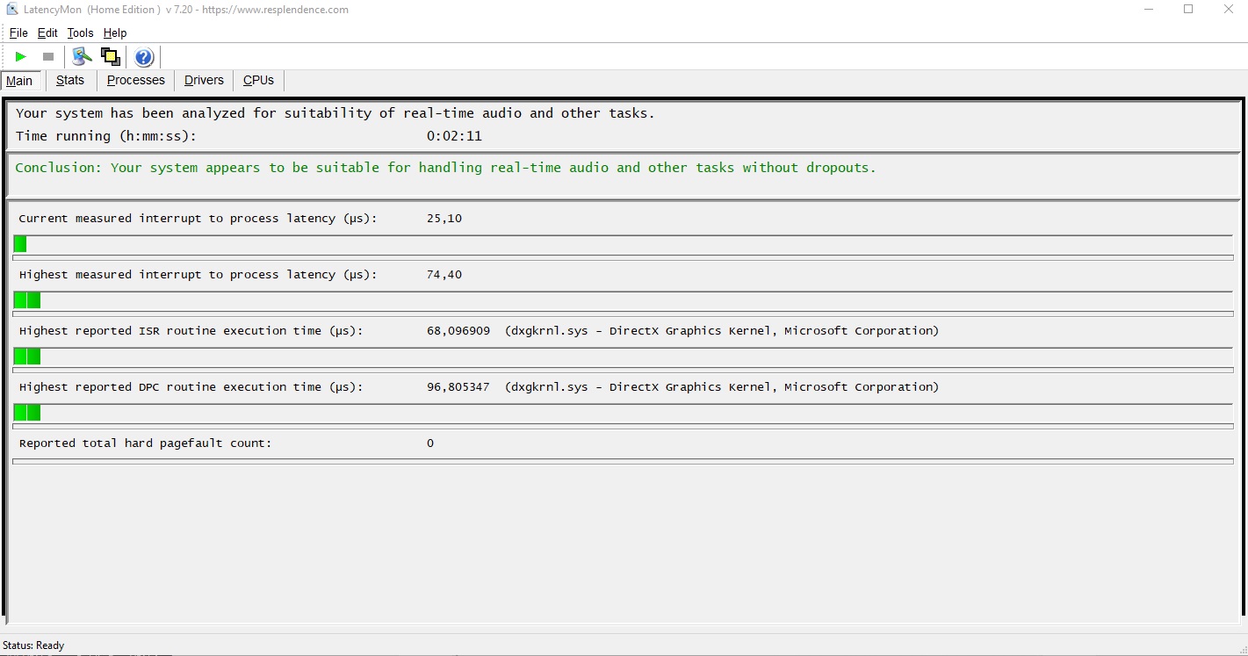Open the options tool icon in toolbar
The height and width of the screenshot is (656, 1248).
point(83,57)
